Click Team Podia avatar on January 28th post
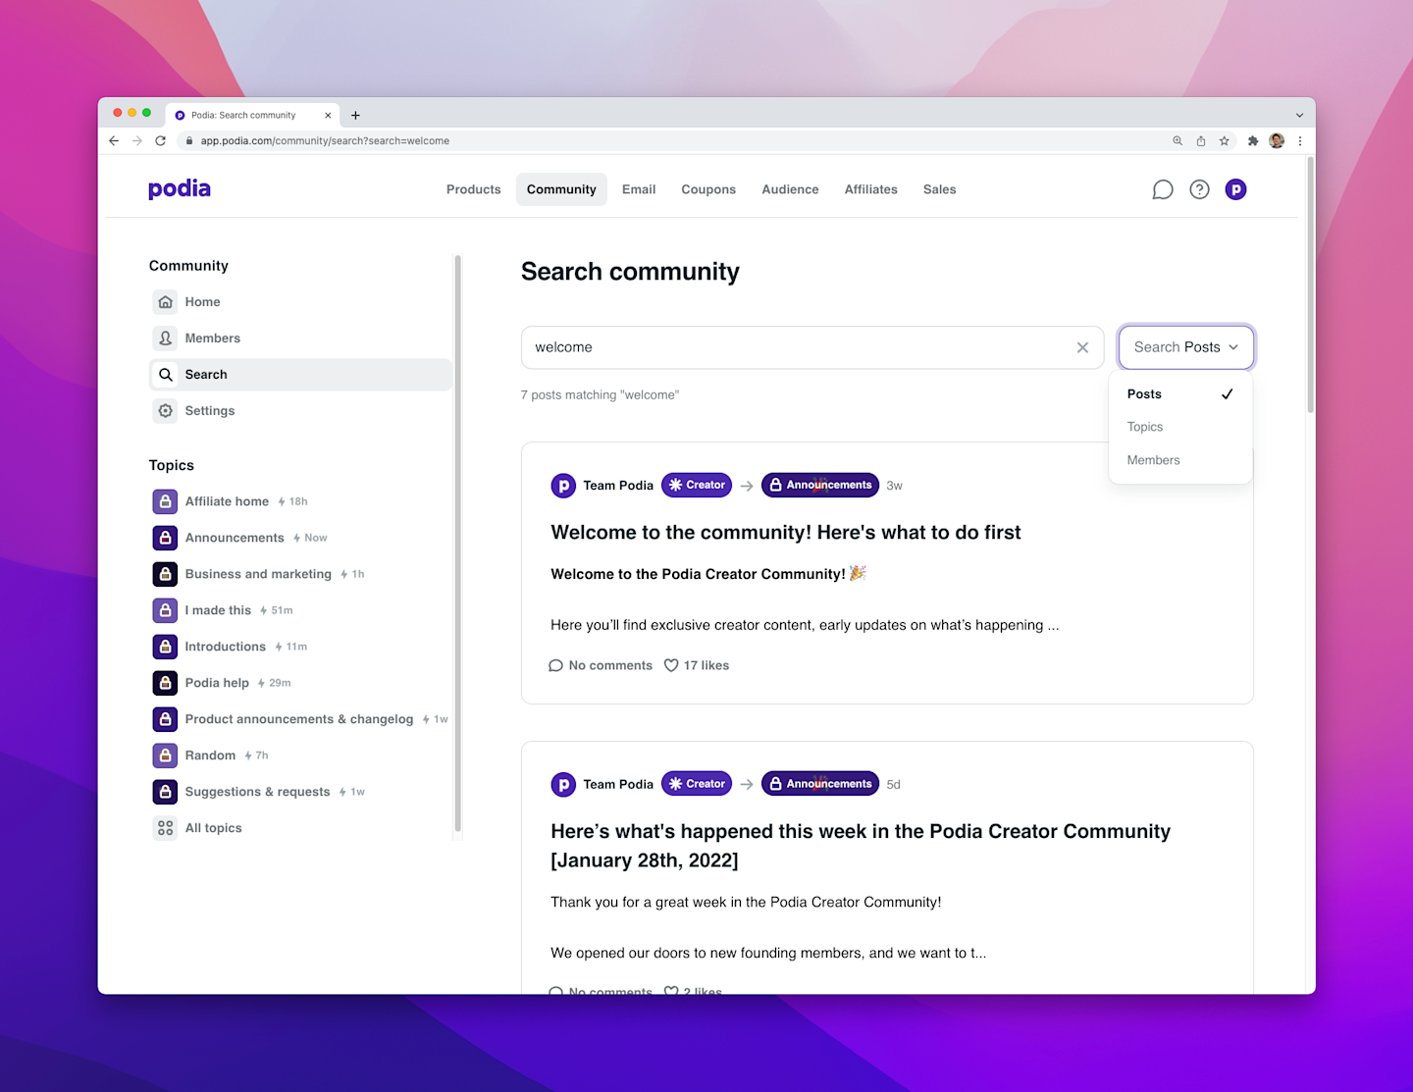 [x=563, y=784]
